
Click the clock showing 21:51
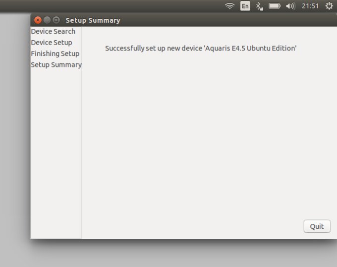310,6
